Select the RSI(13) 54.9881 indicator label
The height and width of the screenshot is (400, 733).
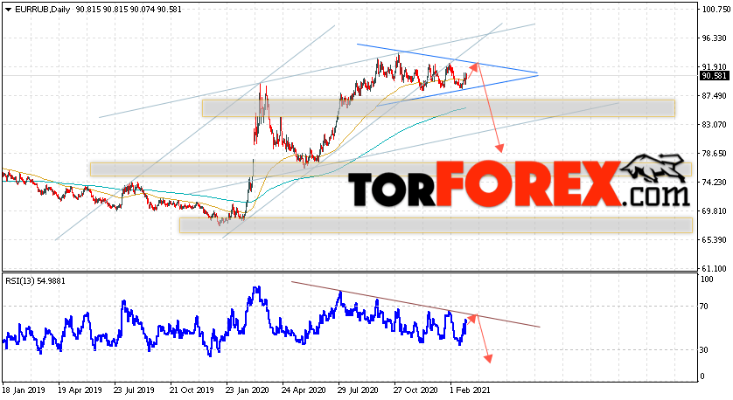pos(36,281)
